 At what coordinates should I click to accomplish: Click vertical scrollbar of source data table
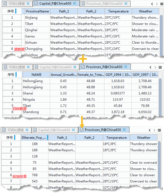(x=161, y=33)
